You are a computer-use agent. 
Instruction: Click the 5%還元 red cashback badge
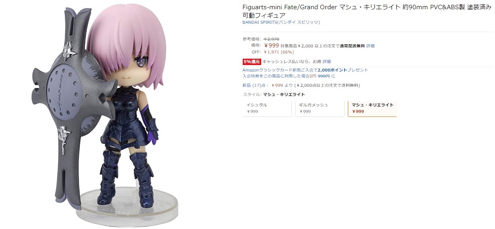(252, 61)
